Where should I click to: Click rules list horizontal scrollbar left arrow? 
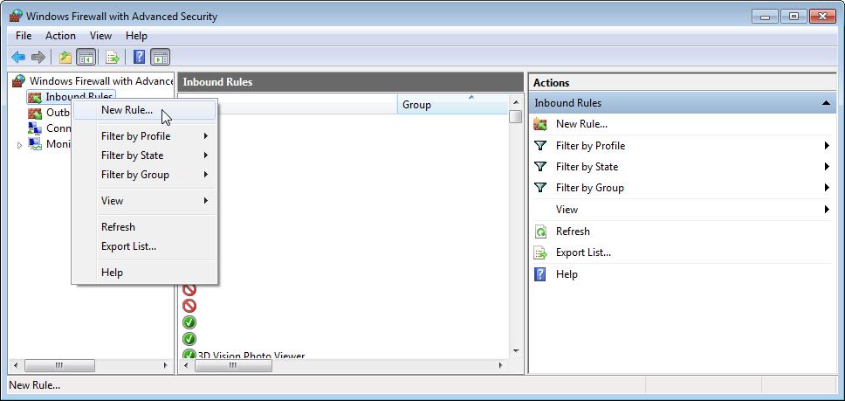click(x=187, y=365)
